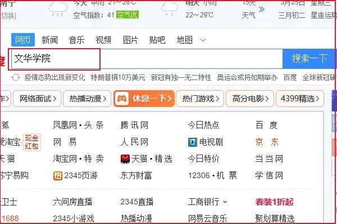
Task: Open the 网易云音乐 link
Action: [x=207, y=218]
